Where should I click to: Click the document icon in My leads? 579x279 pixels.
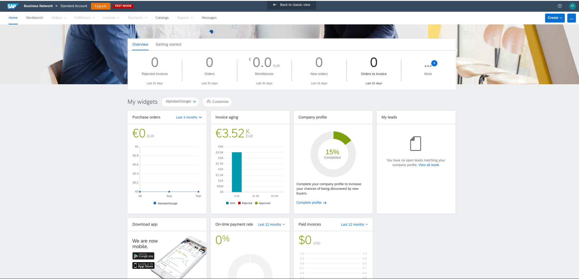pyautogui.click(x=416, y=144)
